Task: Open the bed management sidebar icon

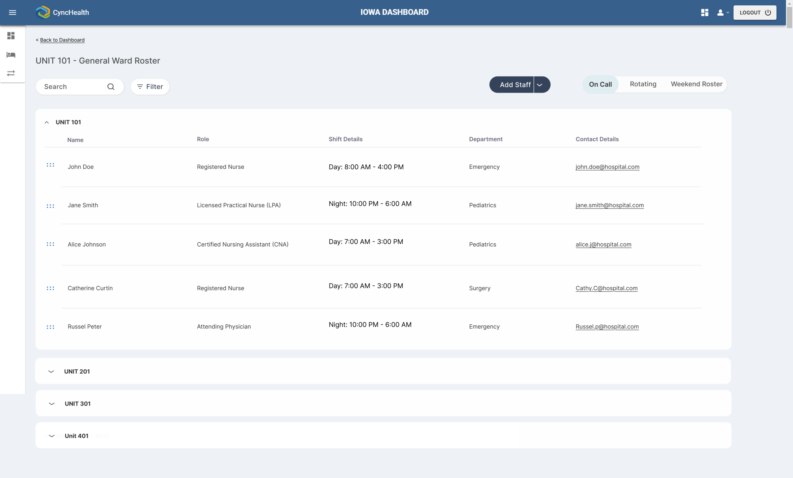Action: (x=11, y=55)
